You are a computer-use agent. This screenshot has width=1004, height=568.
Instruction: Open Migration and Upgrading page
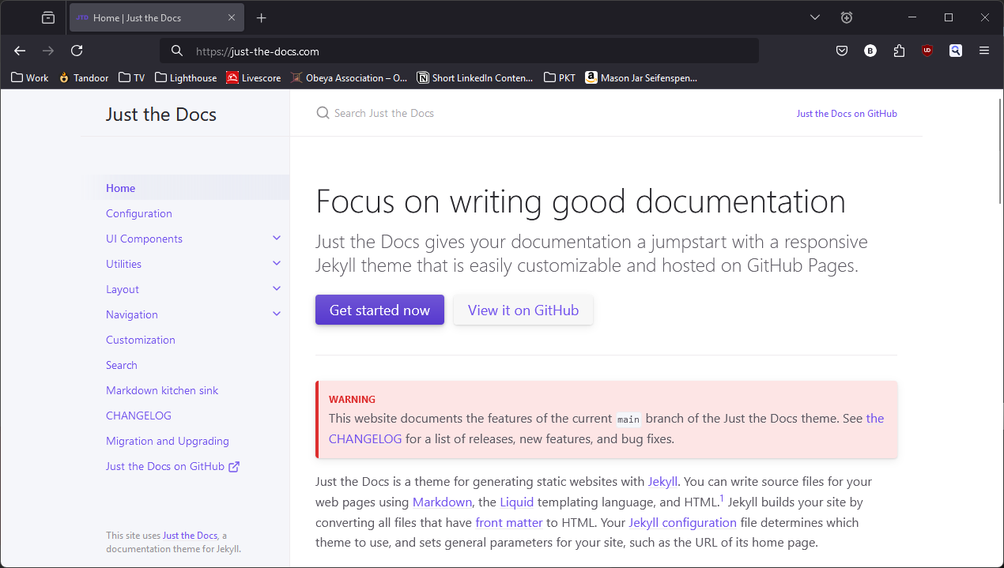point(168,441)
